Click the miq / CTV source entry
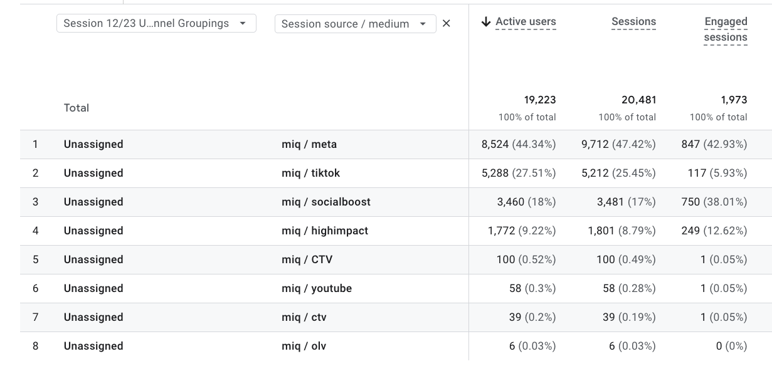Screen dimensions: 772x381 305,259
